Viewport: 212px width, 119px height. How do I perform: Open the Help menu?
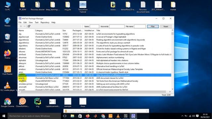click(53, 22)
